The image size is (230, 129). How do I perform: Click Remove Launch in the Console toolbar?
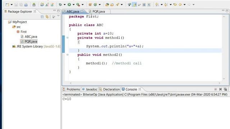220,89
